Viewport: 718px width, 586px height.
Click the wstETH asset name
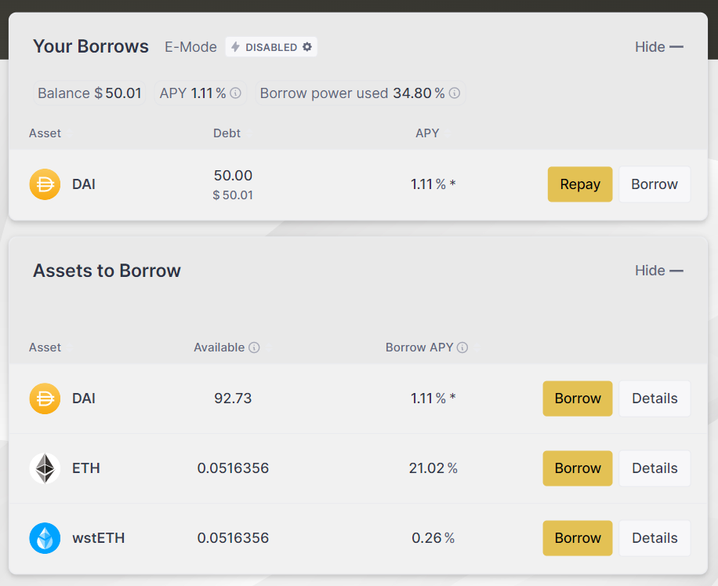[99, 538]
